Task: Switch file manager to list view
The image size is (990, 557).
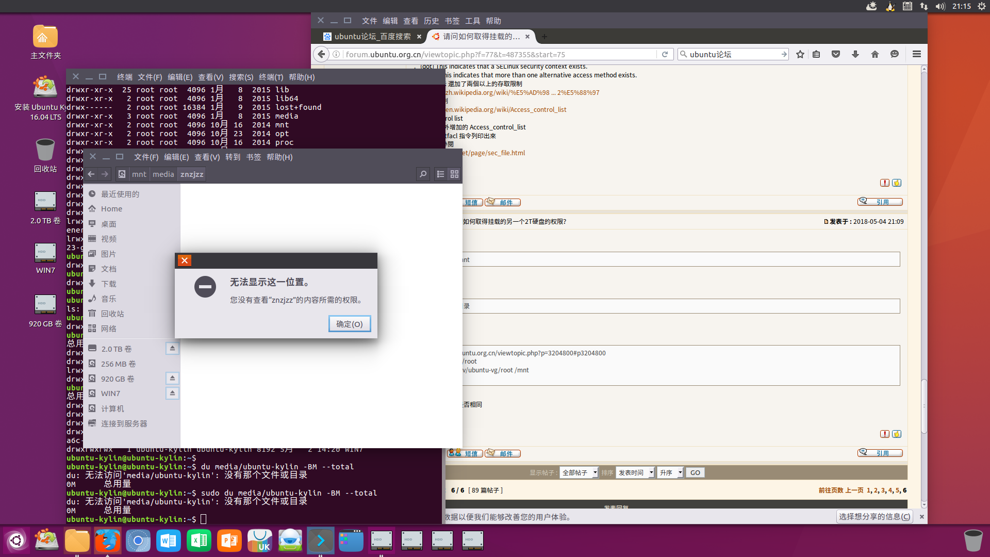Action: [x=440, y=174]
